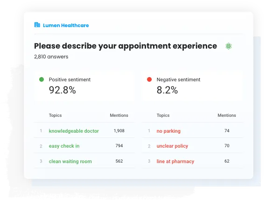
Task: Click the 1,908 mentions count
Action: coord(119,131)
